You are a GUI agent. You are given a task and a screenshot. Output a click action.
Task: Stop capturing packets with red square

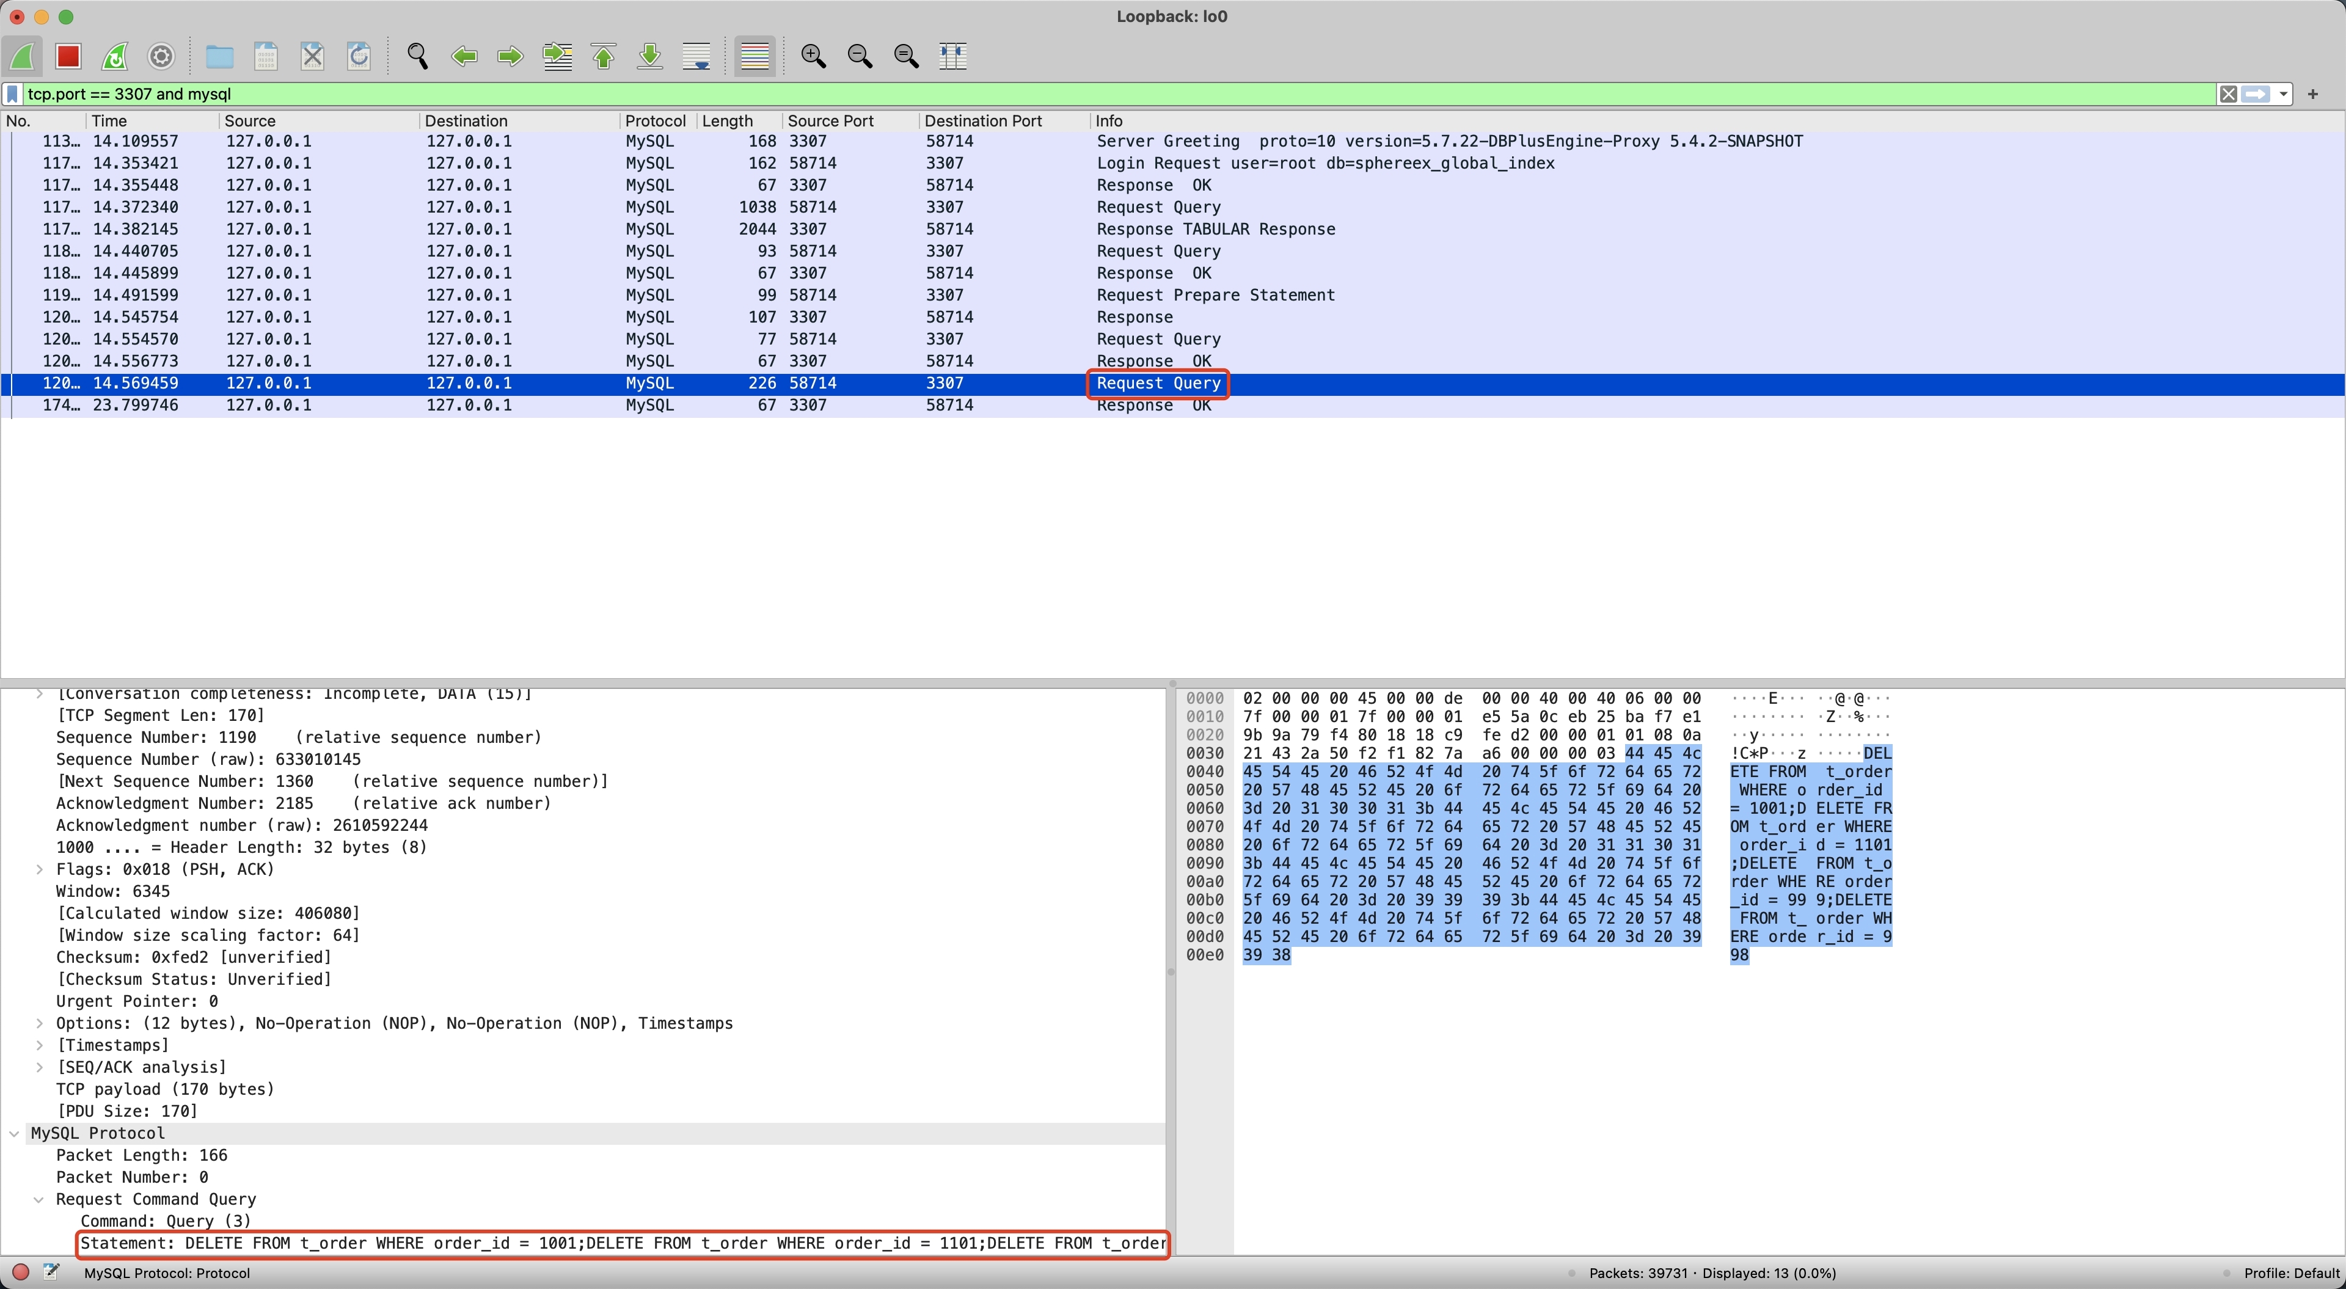(x=68, y=56)
